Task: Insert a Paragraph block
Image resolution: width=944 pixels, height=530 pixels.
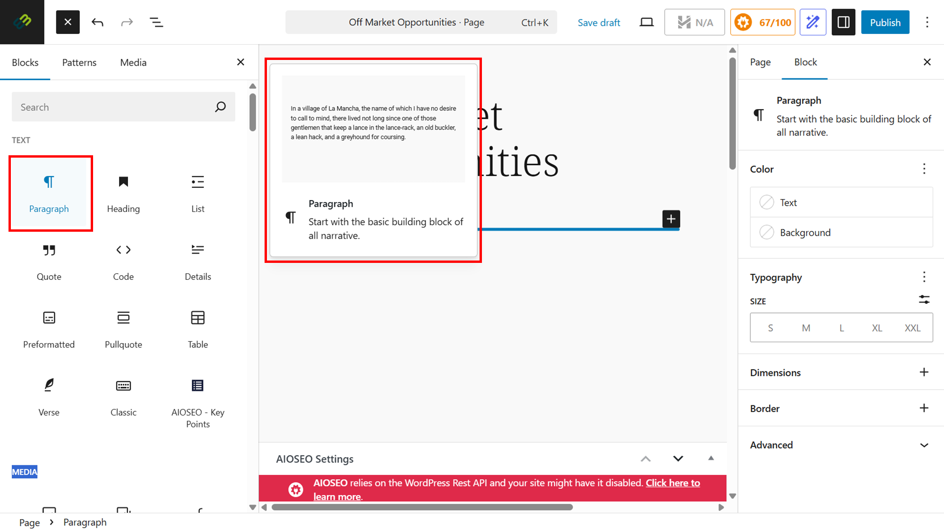Action: 49,193
